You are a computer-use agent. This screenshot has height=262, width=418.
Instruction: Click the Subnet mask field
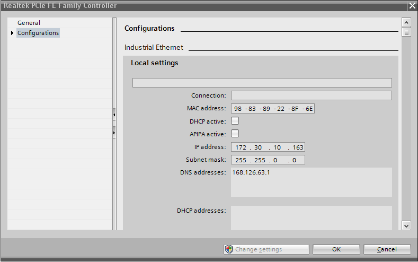tap(268, 160)
